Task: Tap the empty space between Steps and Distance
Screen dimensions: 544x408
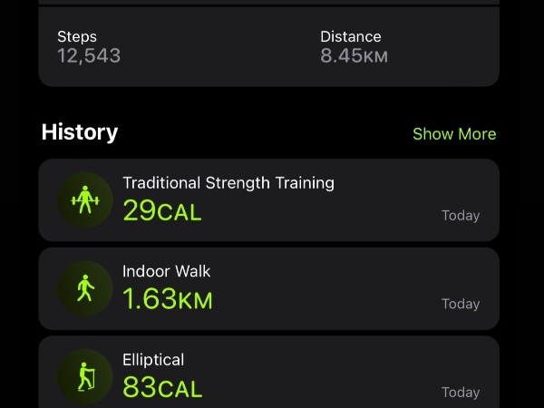Action: [x=218, y=47]
